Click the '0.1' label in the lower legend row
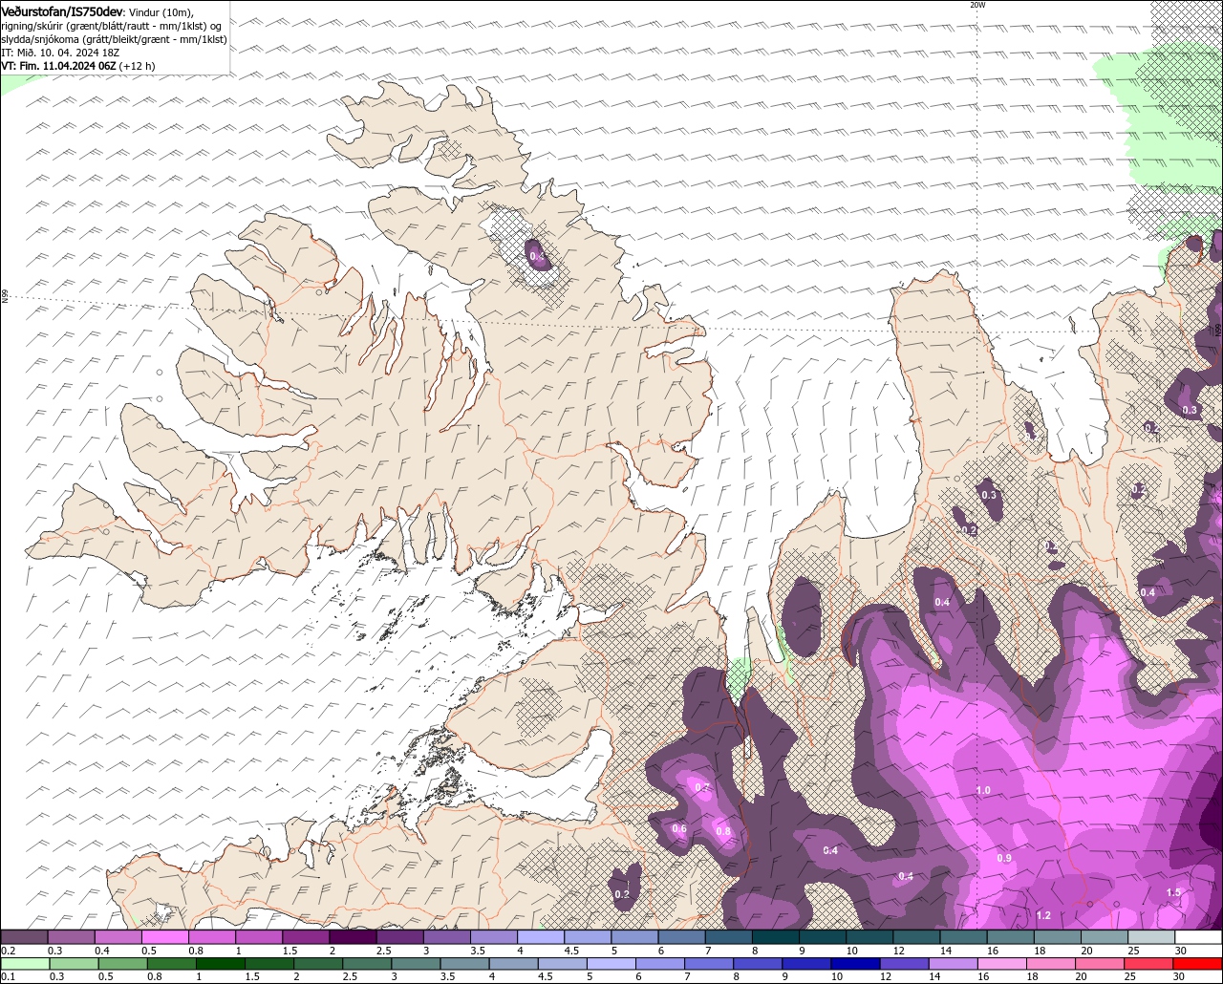The width and height of the screenshot is (1223, 984). [7, 976]
